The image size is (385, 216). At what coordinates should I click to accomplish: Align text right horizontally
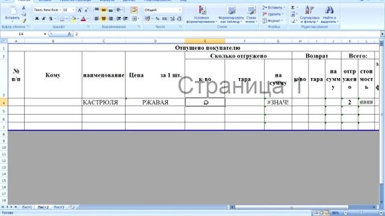coord(111,19)
